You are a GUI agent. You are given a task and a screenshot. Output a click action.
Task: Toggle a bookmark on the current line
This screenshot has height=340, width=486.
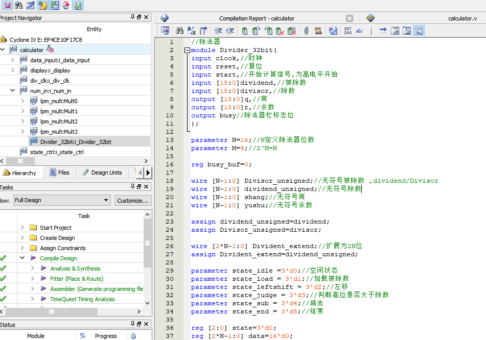[245, 31]
